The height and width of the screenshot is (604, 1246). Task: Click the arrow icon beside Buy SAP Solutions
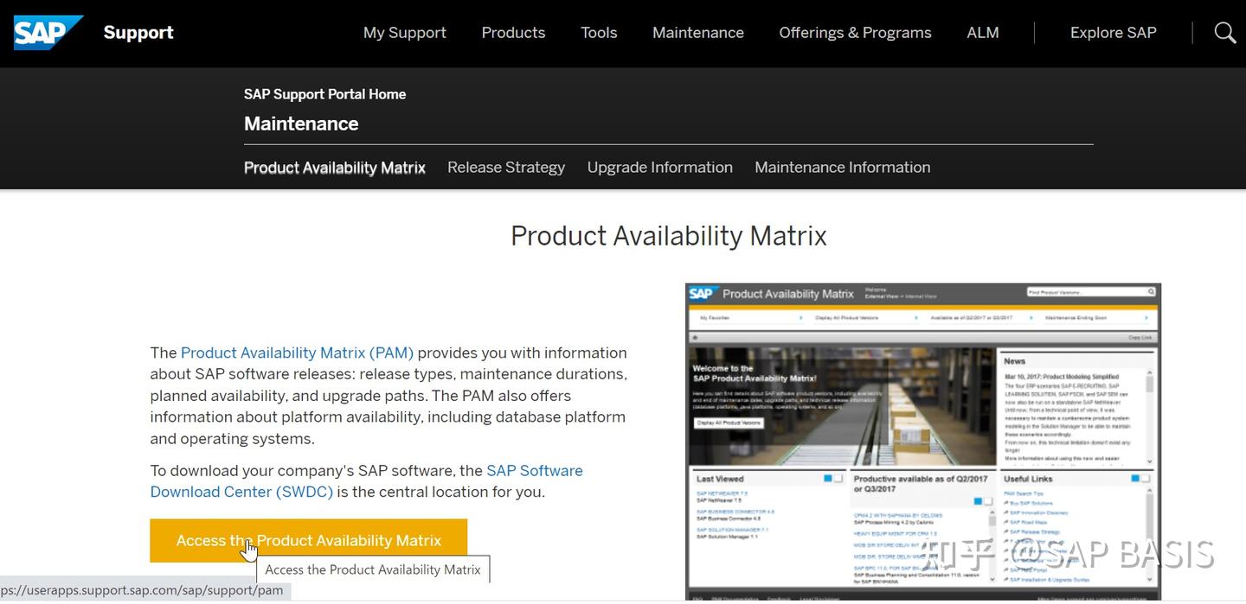point(1006,504)
